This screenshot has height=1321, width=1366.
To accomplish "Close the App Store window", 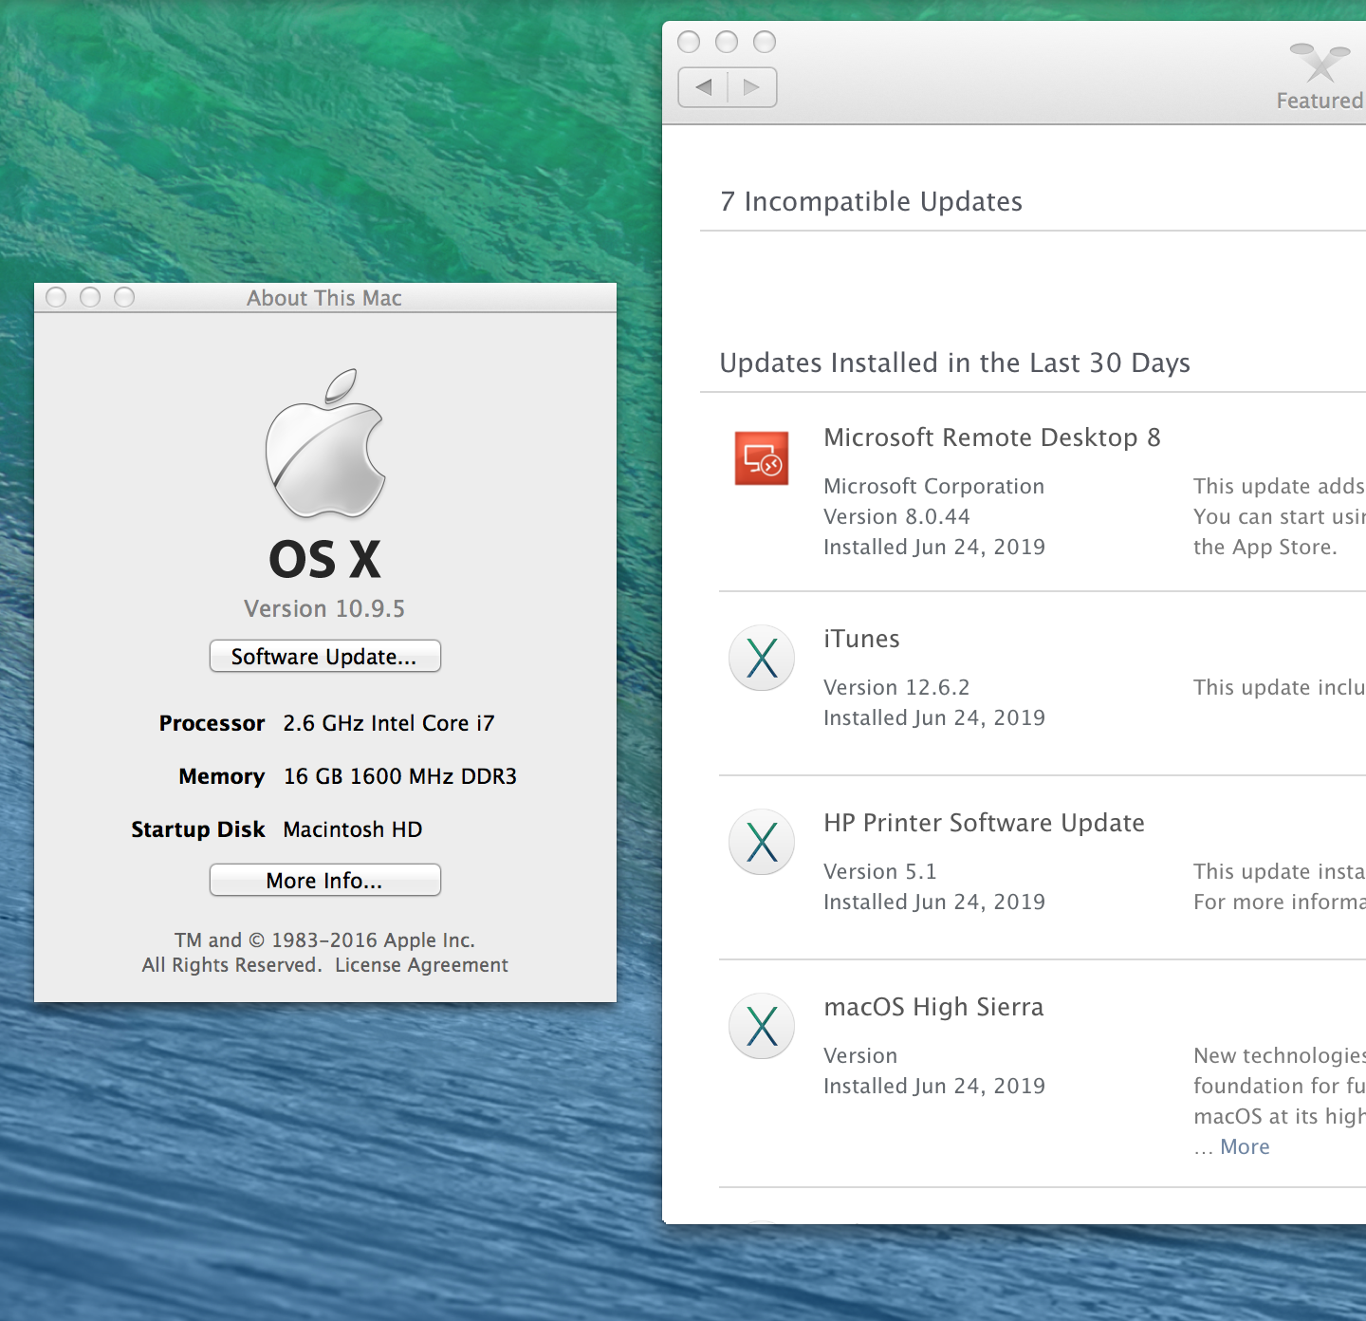I will pos(690,42).
